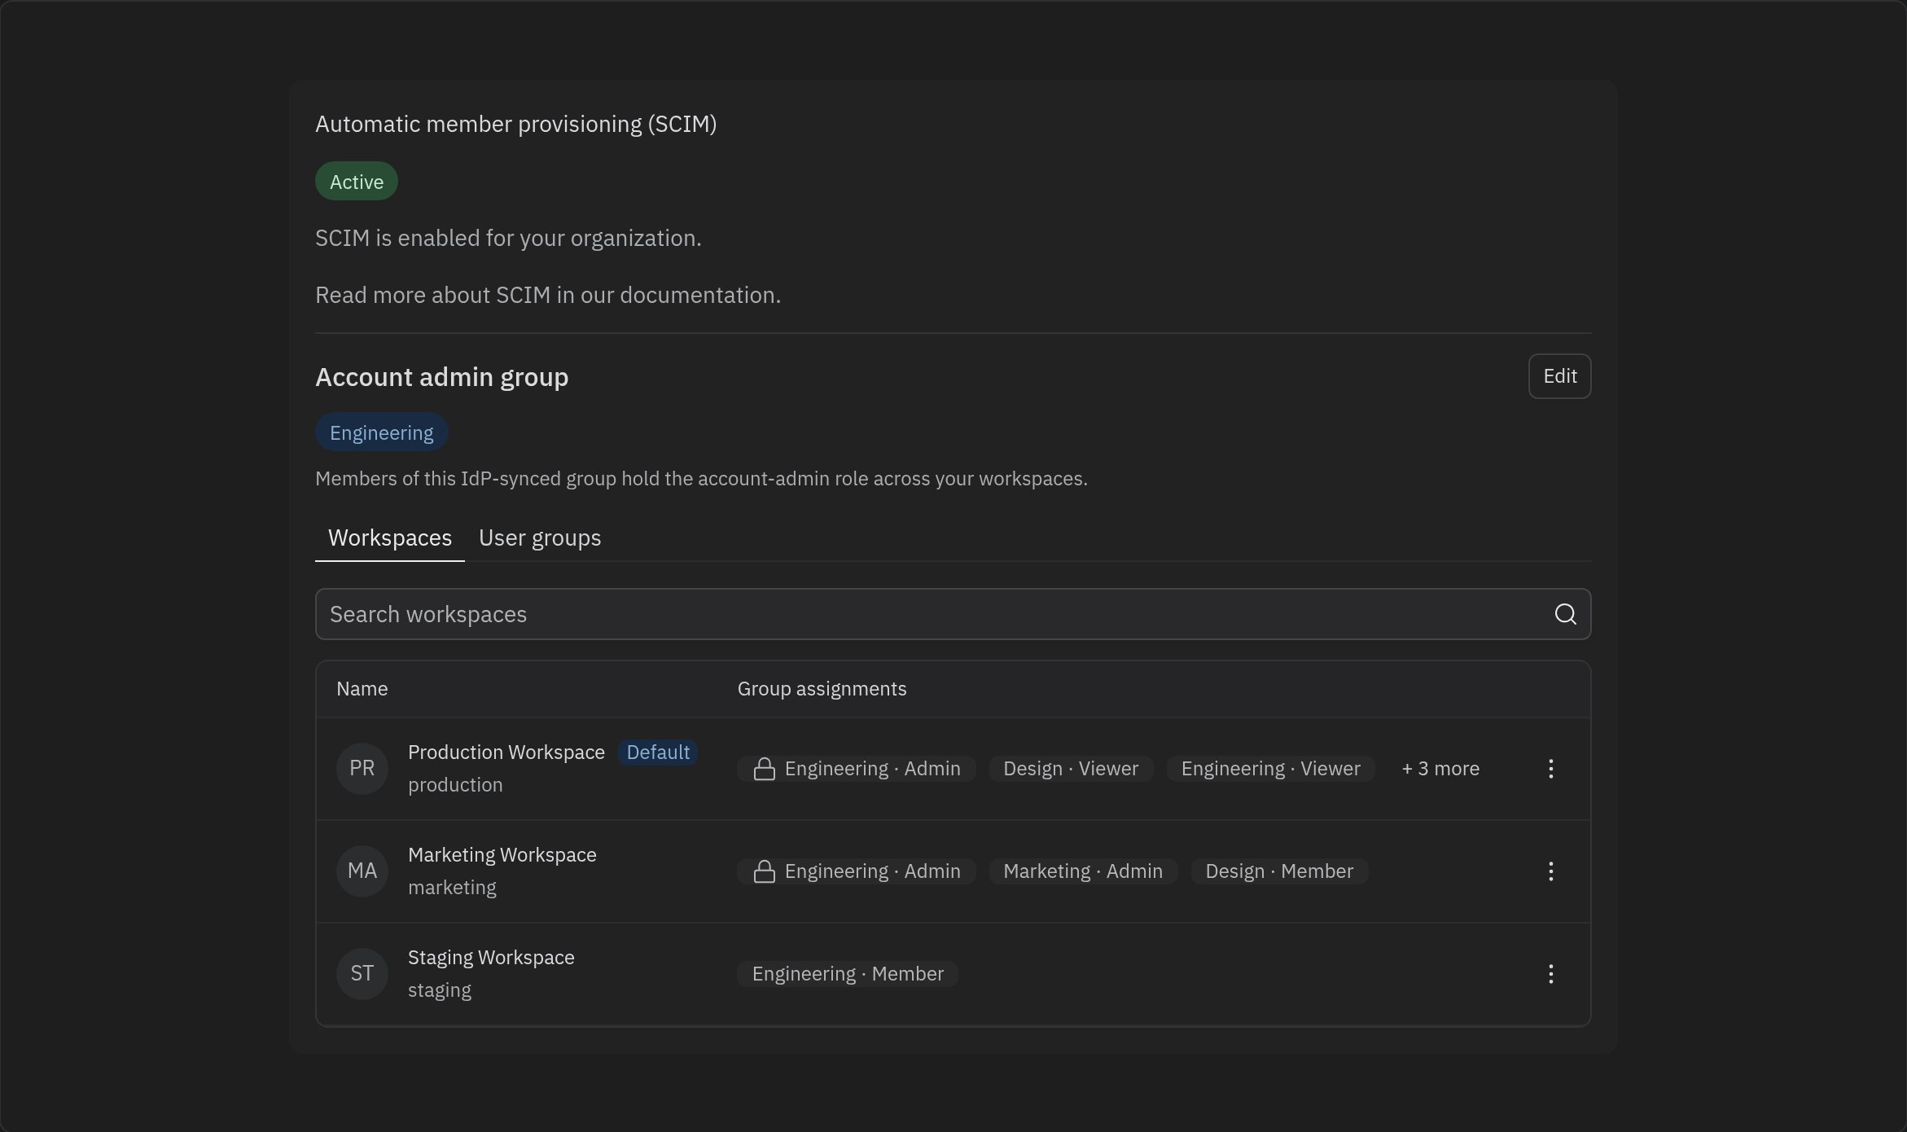Select the Staging Workspace name
The width and height of the screenshot is (1907, 1132).
(x=491, y=958)
